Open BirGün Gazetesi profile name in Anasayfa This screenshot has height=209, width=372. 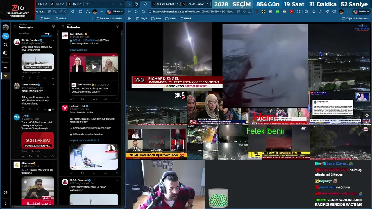[30, 40]
